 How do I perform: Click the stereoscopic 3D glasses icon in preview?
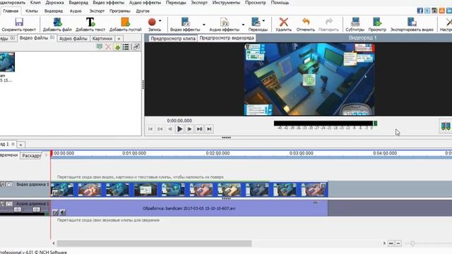(446, 126)
